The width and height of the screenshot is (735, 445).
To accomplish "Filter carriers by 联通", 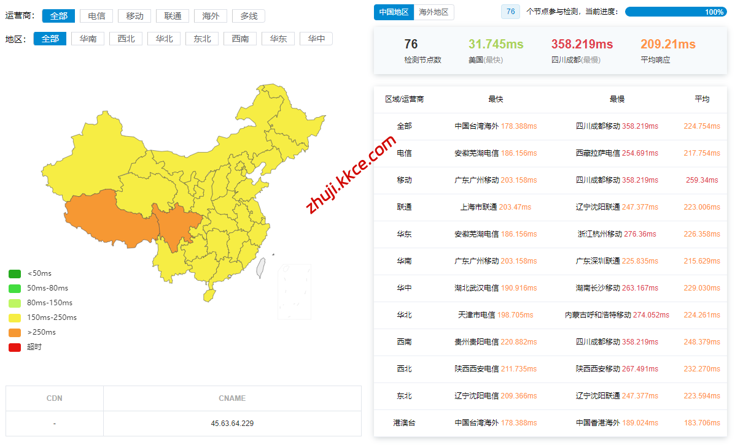I will click(173, 17).
